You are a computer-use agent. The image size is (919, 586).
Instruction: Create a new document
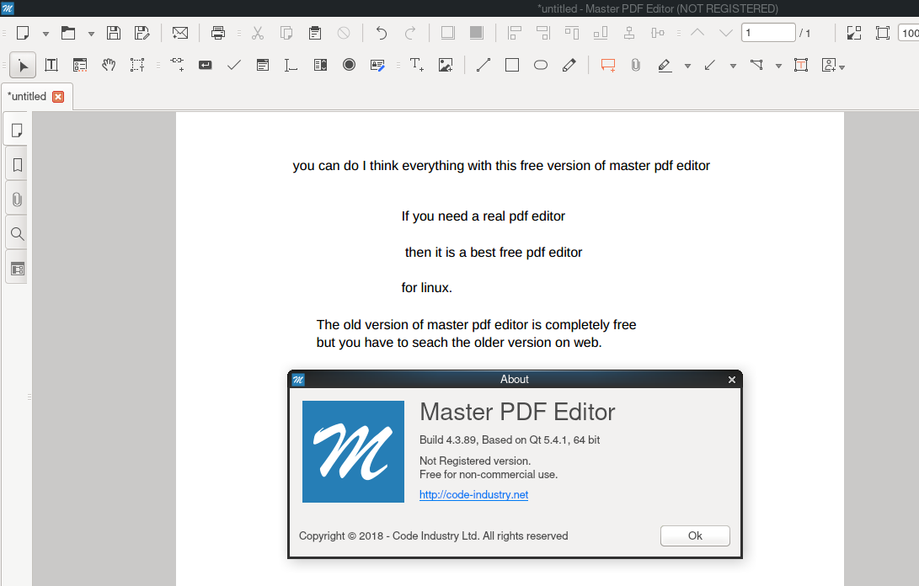pos(23,33)
